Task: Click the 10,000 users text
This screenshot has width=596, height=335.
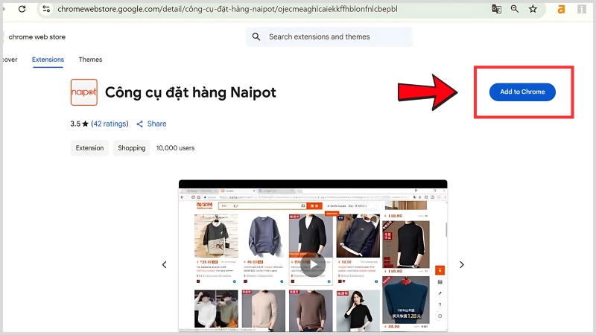Action: point(175,148)
